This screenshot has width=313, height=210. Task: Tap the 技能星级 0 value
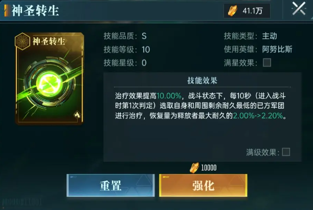(x=144, y=63)
